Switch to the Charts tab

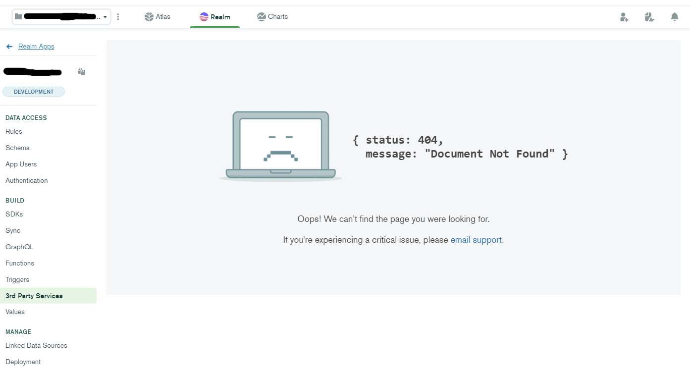pyautogui.click(x=272, y=17)
